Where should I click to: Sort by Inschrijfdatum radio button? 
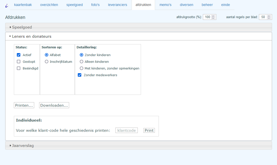tap(47, 62)
